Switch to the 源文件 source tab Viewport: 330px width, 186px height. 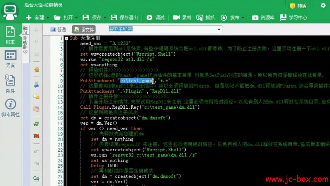click(x=84, y=30)
